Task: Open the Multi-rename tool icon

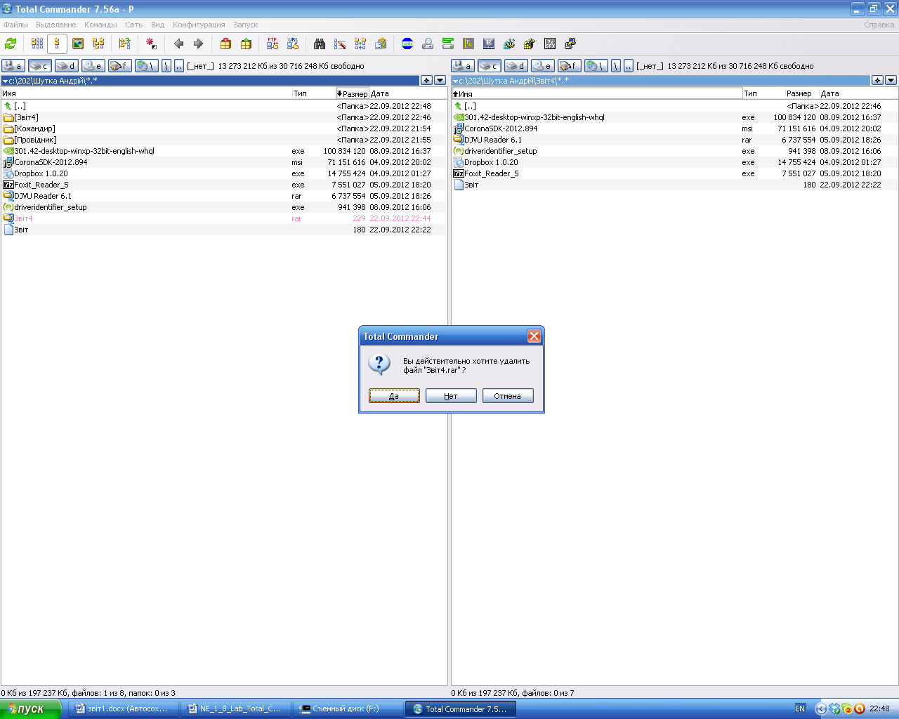Action: [x=340, y=44]
